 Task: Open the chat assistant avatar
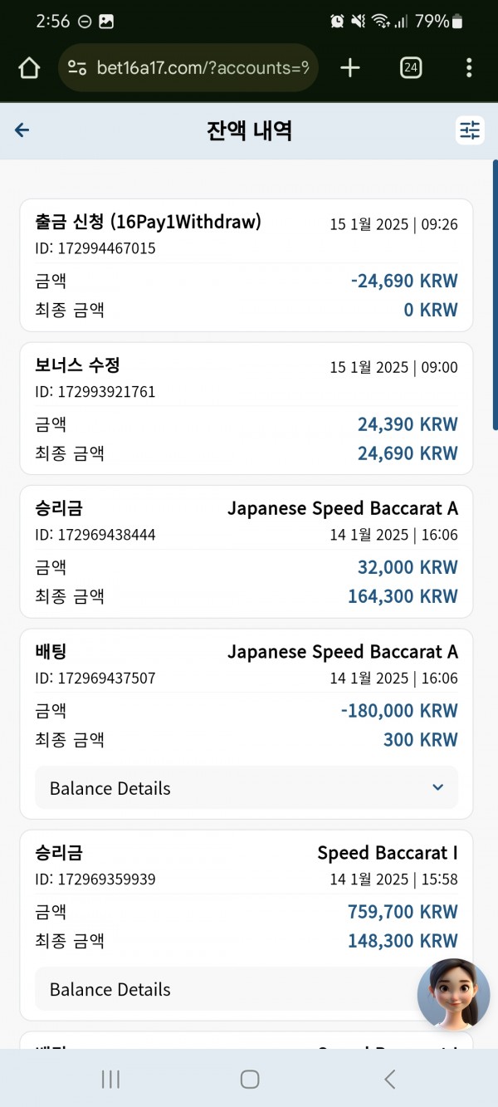(x=453, y=994)
